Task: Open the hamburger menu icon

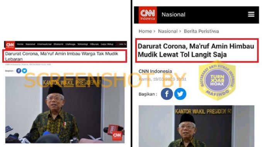Action: click(x=251, y=14)
